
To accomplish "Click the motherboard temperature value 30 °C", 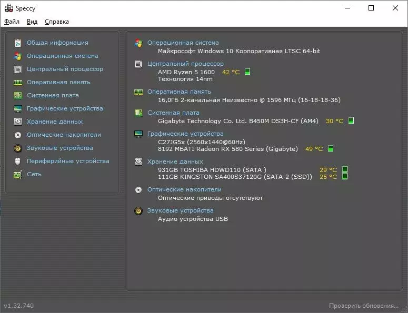I will tap(335, 121).
